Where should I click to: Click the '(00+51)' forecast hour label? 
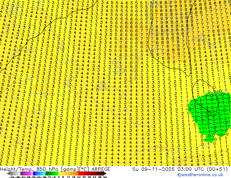[217, 169]
